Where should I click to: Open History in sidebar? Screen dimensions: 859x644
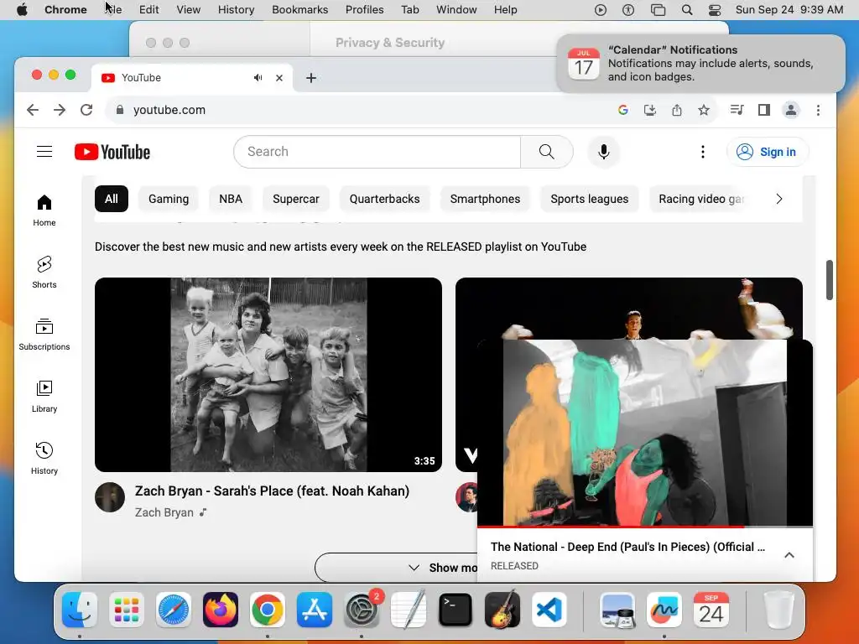[x=44, y=458]
